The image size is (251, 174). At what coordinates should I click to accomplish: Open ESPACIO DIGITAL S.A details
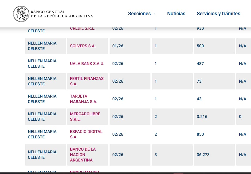[86, 134]
